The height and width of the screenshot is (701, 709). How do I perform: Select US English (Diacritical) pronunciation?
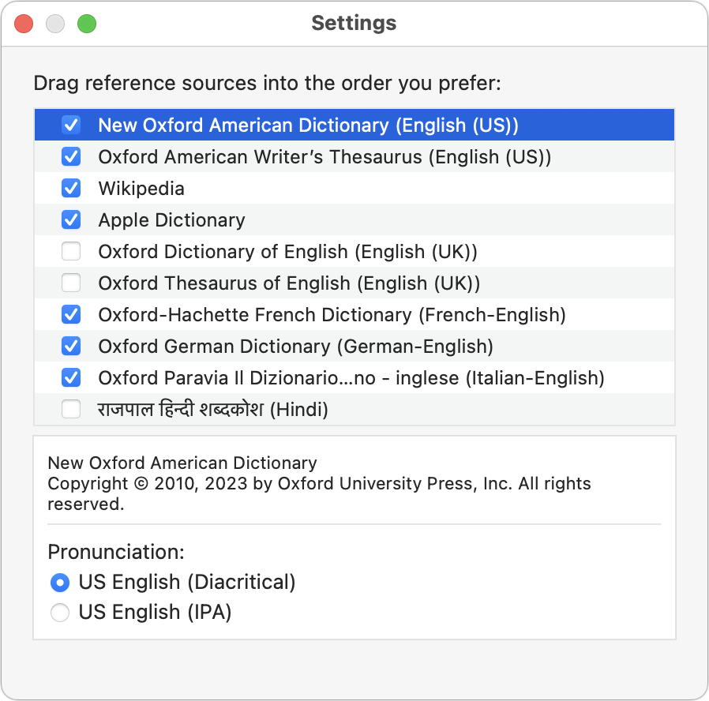[x=60, y=583]
